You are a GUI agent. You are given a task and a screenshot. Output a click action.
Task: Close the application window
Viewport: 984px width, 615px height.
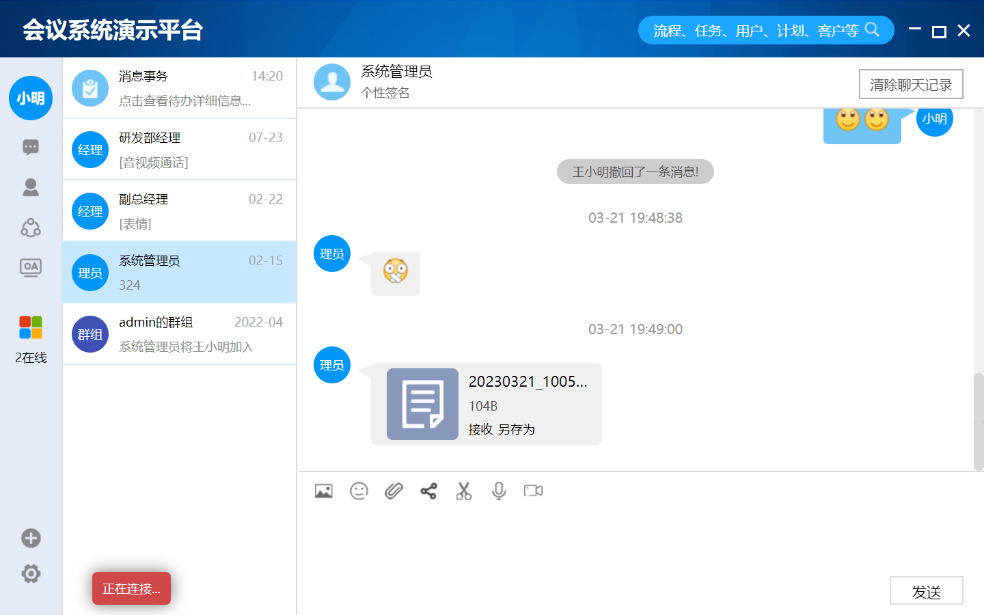tap(963, 31)
